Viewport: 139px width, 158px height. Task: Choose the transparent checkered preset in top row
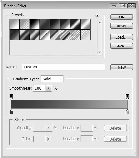coord(25,24)
